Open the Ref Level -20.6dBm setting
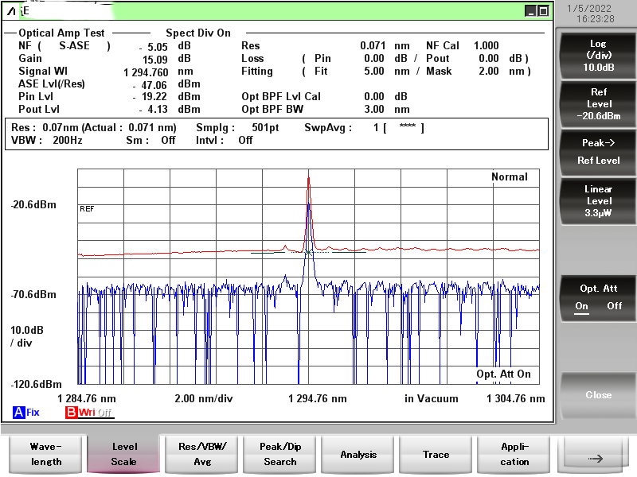637x477 pixels. pyautogui.click(x=598, y=104)
